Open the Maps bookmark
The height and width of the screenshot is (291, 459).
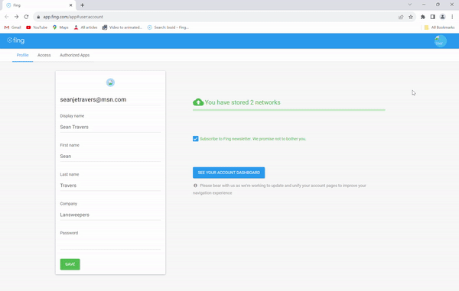(x=60, y=27)
